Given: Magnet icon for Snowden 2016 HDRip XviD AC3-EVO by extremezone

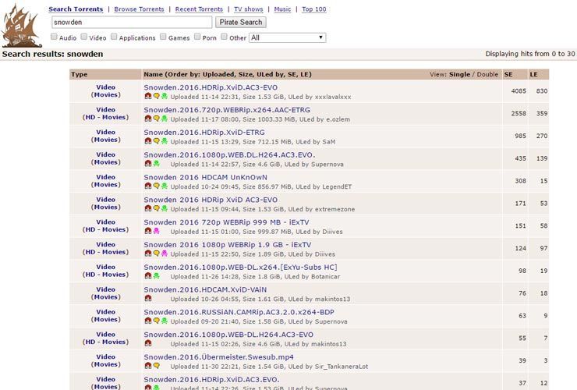Looking at the screenshot, I should point(148,208).
